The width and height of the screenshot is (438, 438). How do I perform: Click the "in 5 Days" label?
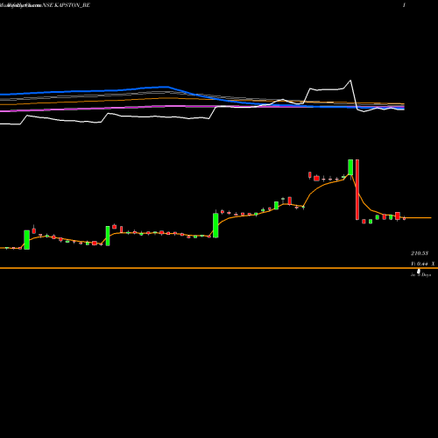(x=420, y=275)
